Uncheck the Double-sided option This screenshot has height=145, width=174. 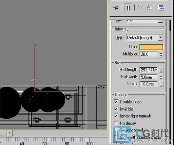point(116,102)
